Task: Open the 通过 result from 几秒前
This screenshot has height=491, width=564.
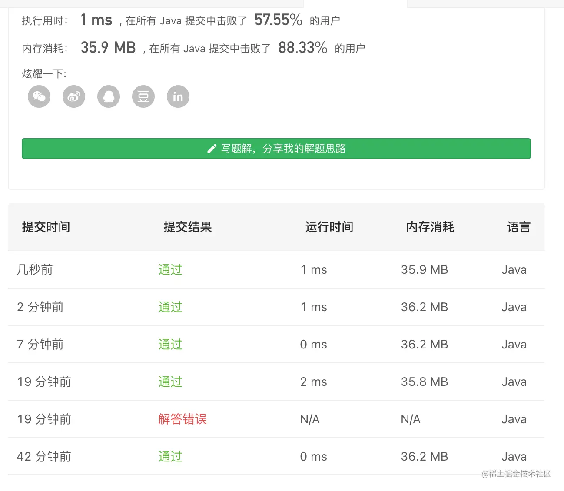Action: click(x=170, y=269)
